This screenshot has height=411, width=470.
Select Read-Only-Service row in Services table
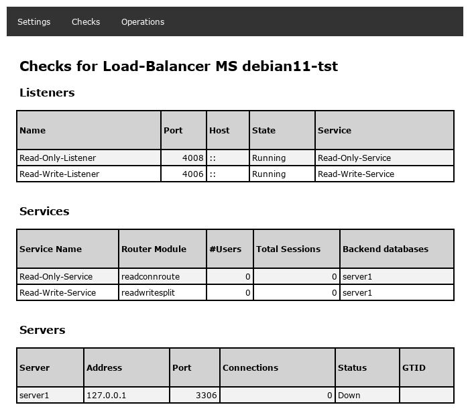point(56,277)
